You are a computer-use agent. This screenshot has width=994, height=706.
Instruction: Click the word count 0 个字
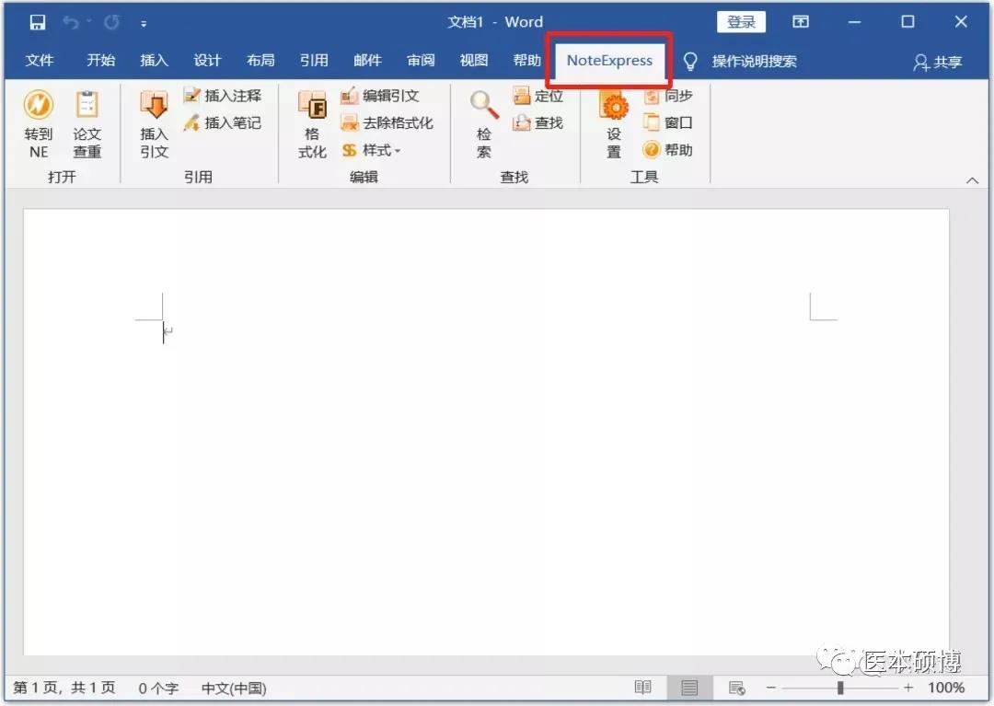point(158,689)
